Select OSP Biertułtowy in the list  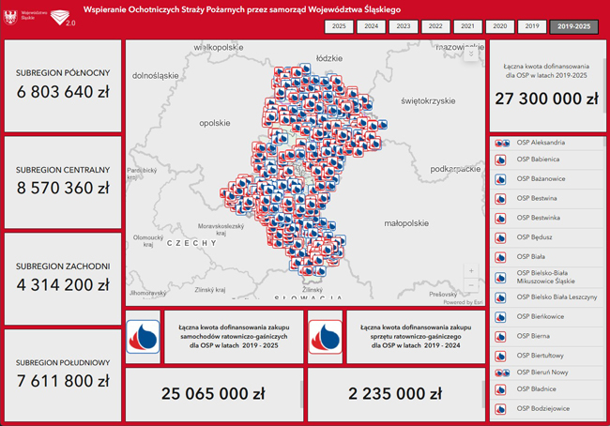pos(546,356)
